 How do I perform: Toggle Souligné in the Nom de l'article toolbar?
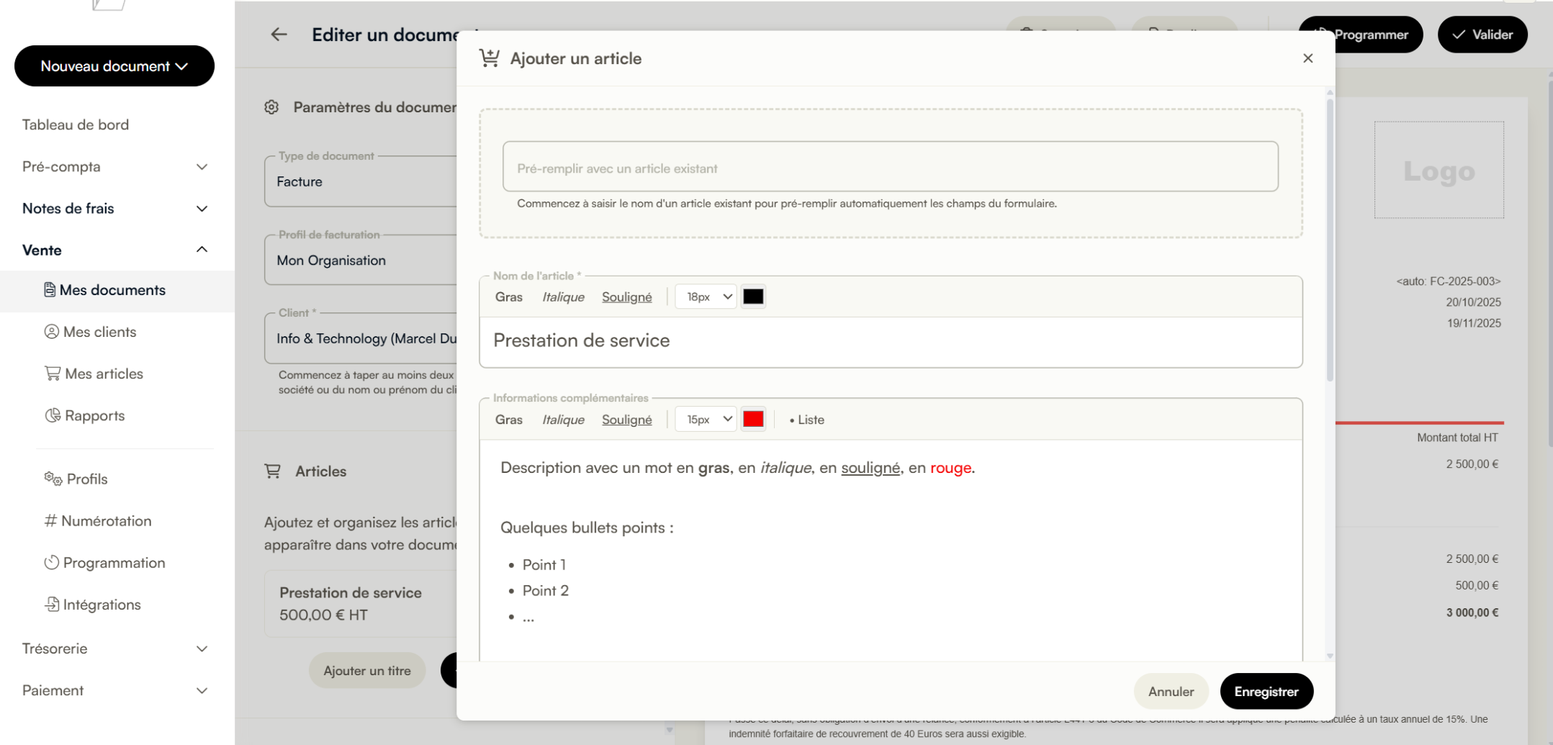click(x=626, y=297)
